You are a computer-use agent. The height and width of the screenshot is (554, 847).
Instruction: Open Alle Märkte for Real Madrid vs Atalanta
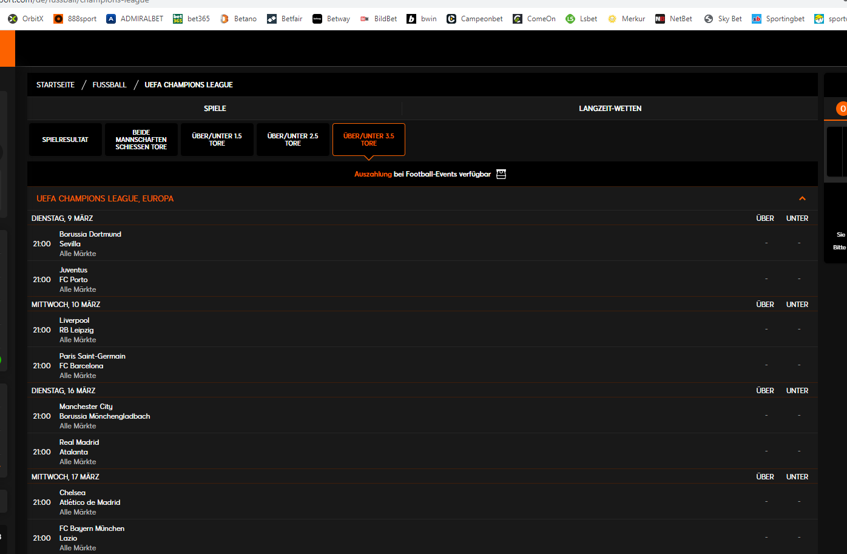78,462
